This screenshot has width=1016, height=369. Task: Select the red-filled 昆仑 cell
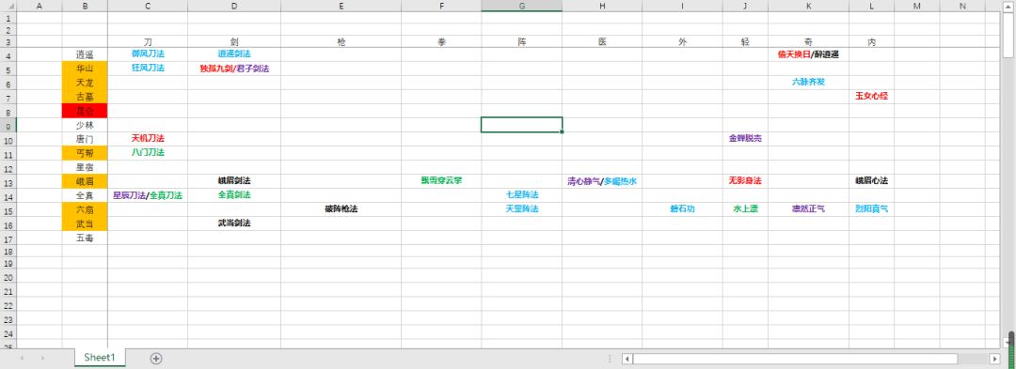pos(85,111)
